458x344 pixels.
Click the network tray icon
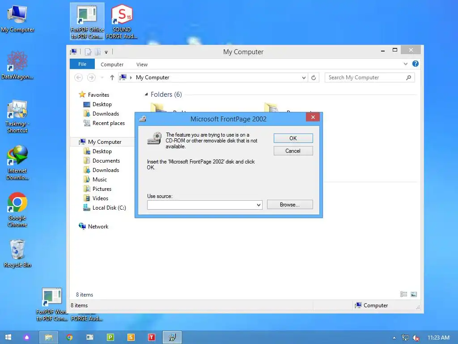point(405,338)
